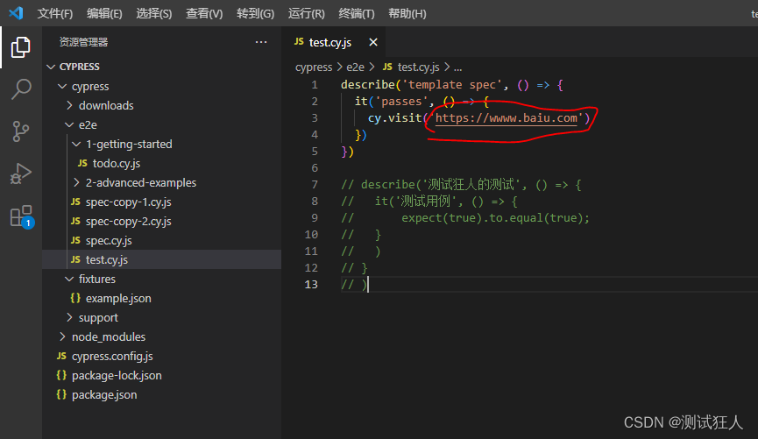Open cypress.config.js file
Viewport: 758px width, 439px height.
tap(162, 357)
